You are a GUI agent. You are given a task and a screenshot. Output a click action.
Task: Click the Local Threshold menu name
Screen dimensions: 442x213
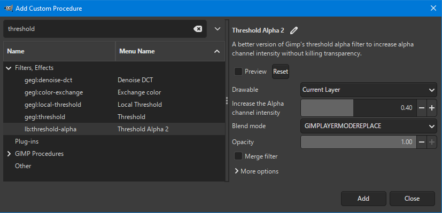[x=140, y=105]
